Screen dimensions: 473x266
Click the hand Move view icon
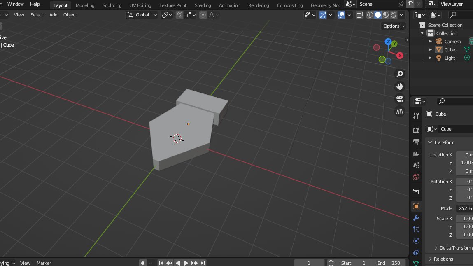[400, 86]
